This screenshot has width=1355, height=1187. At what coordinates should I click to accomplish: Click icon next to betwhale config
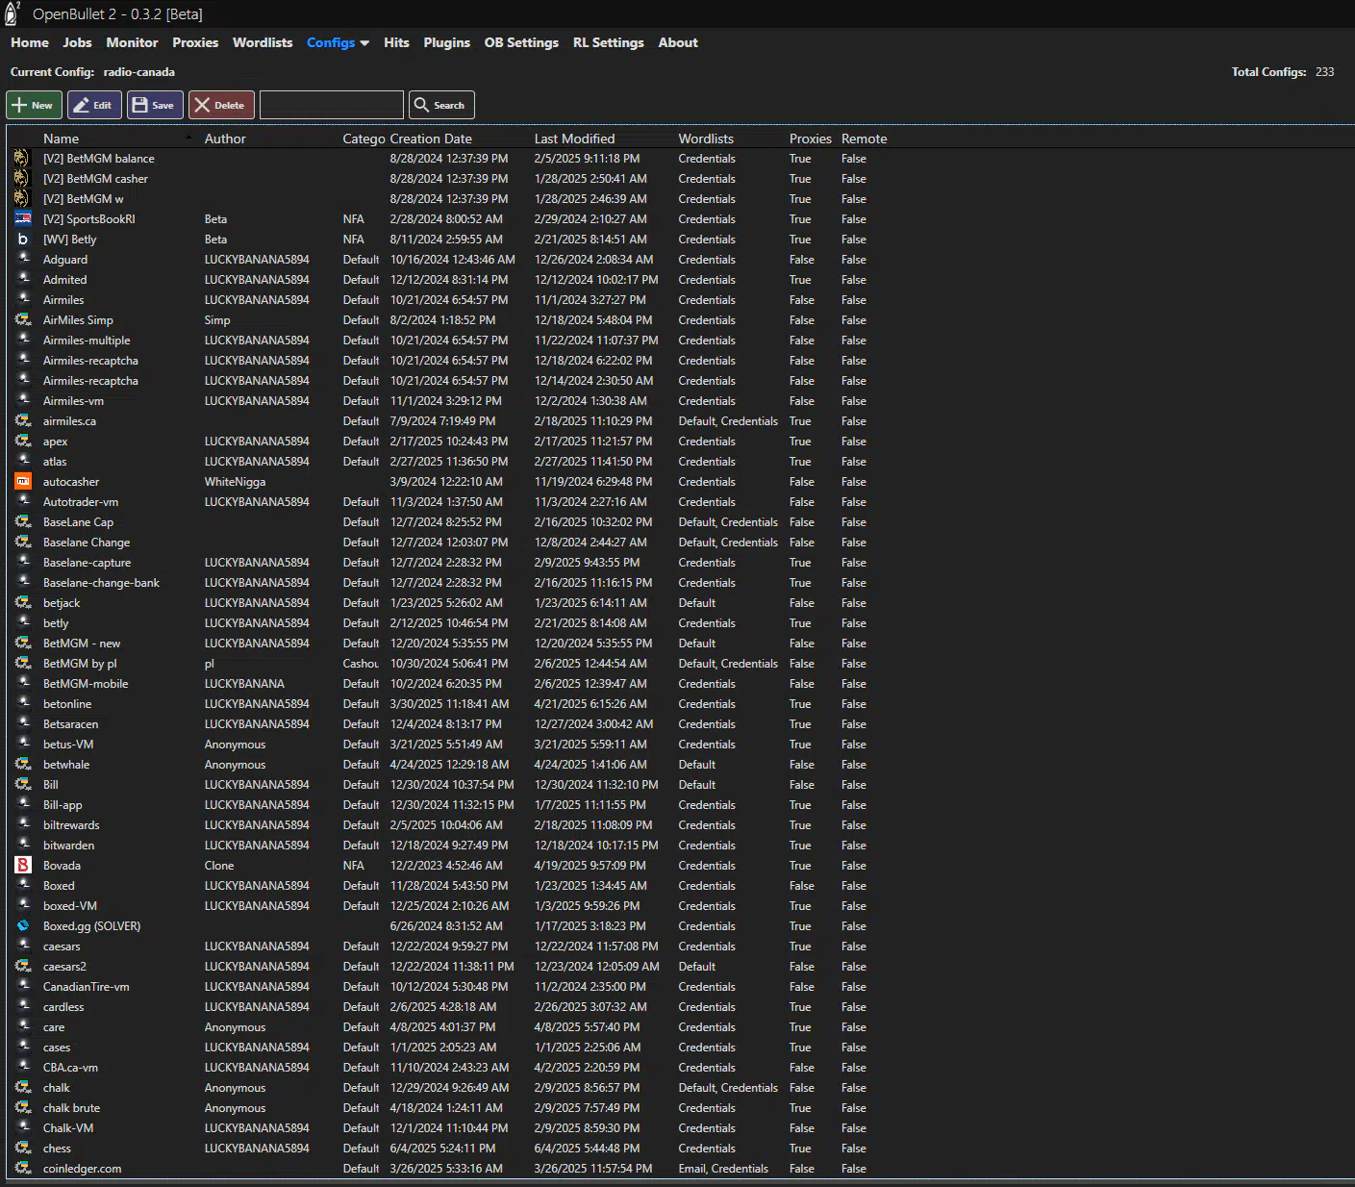pyautogui.click(x=23, y=765)
